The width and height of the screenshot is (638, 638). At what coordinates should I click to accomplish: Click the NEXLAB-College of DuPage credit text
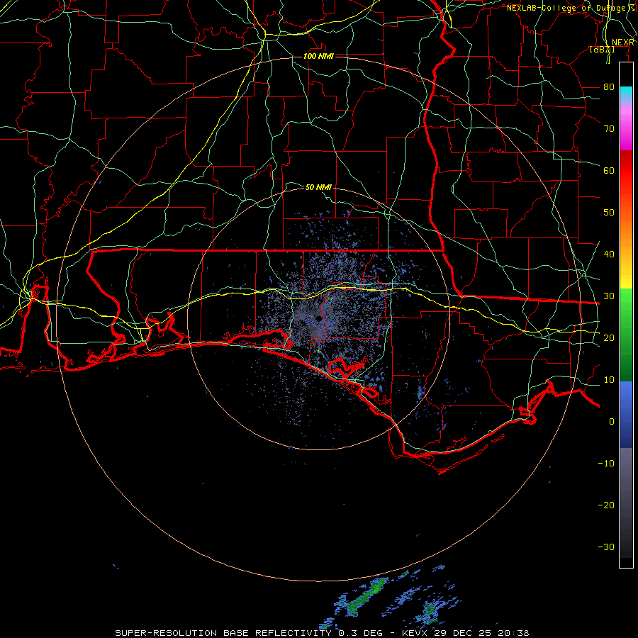[x=566, y=8]
